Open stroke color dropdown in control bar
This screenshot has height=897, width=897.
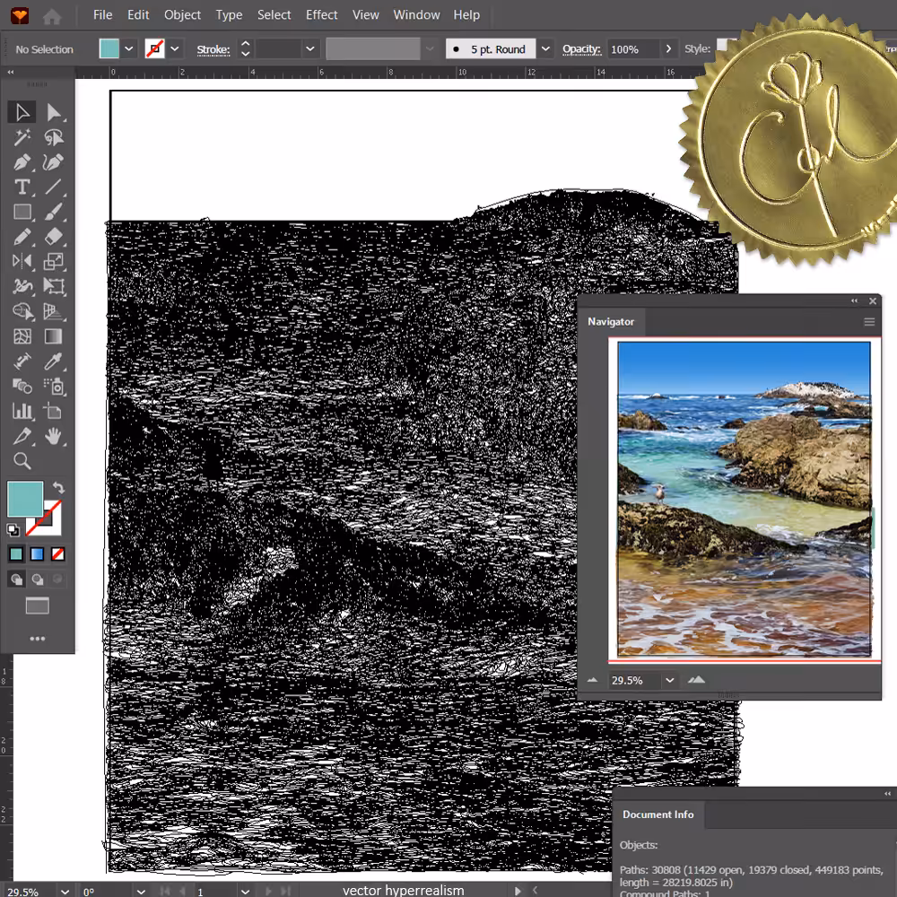pyautogui.click(x=175, y=49)
